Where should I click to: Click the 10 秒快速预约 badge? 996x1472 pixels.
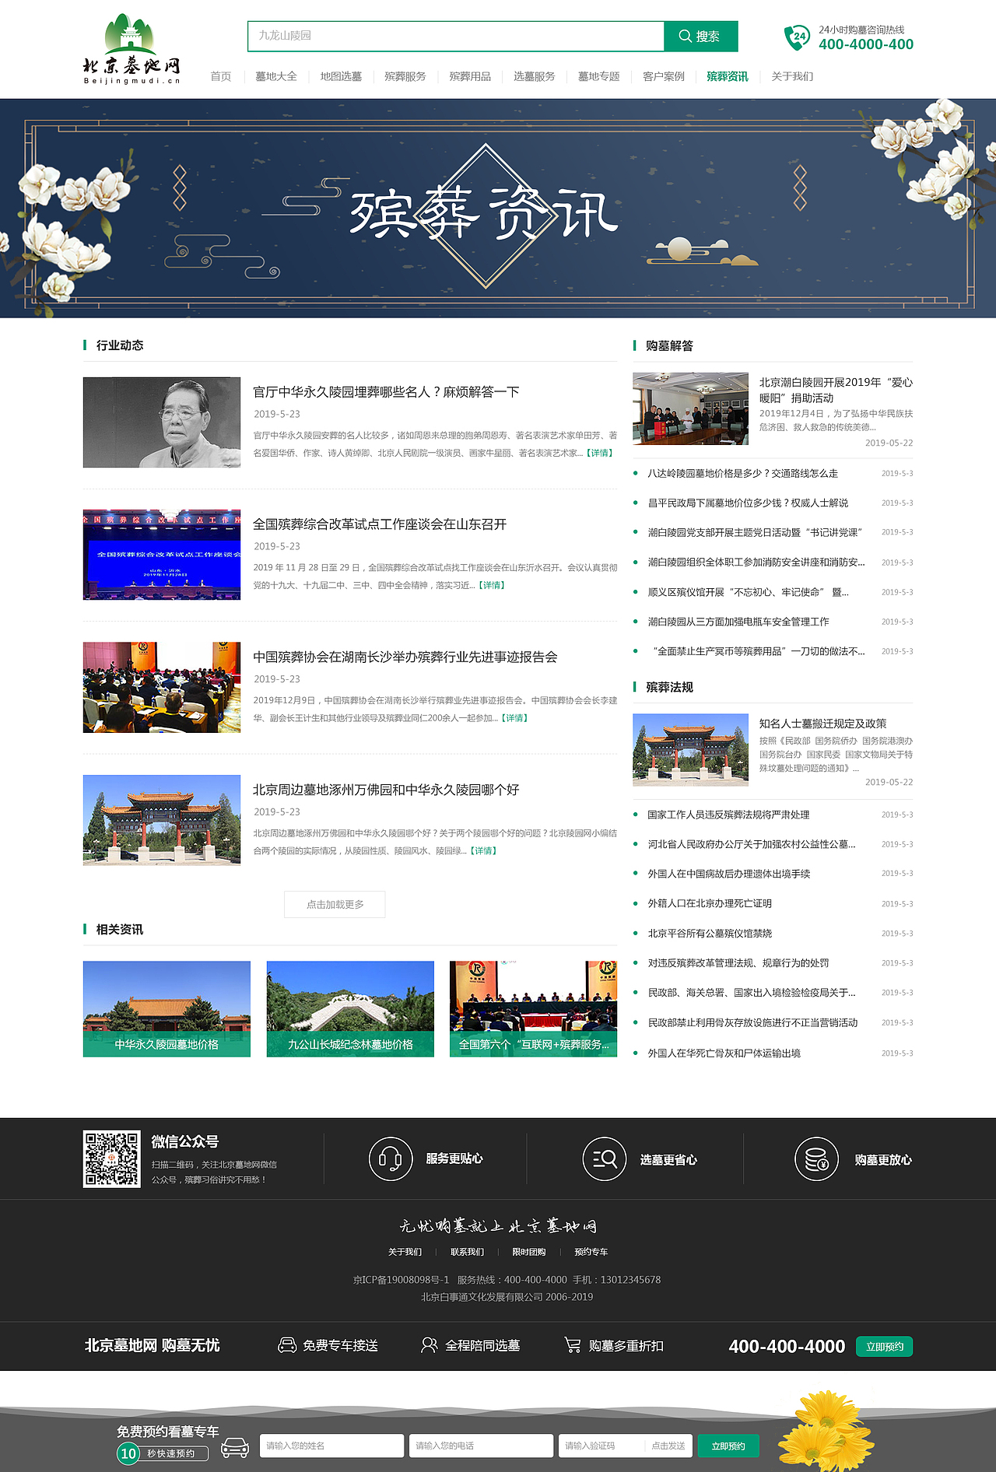tap(163, 1453)
